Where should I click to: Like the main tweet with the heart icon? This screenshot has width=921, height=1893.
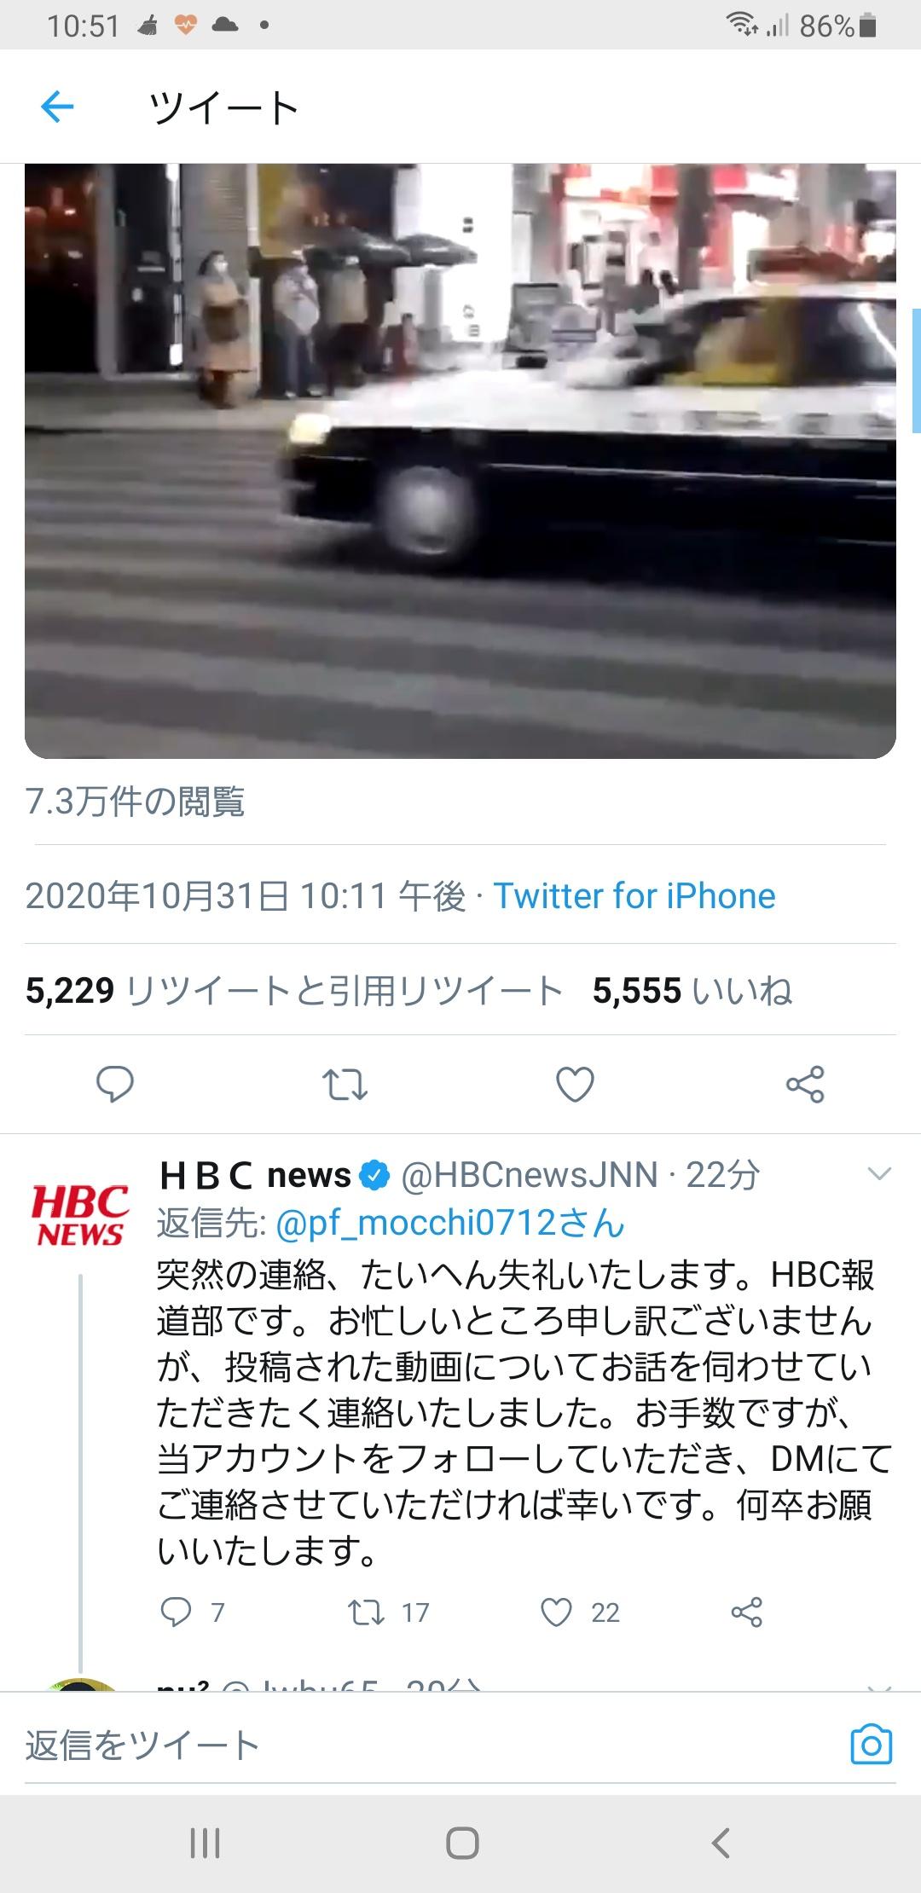[x=575, y=1085]
